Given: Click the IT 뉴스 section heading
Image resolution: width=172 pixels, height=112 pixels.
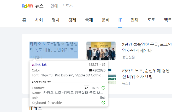Looking at the screenshot, I should coord(36,108).
